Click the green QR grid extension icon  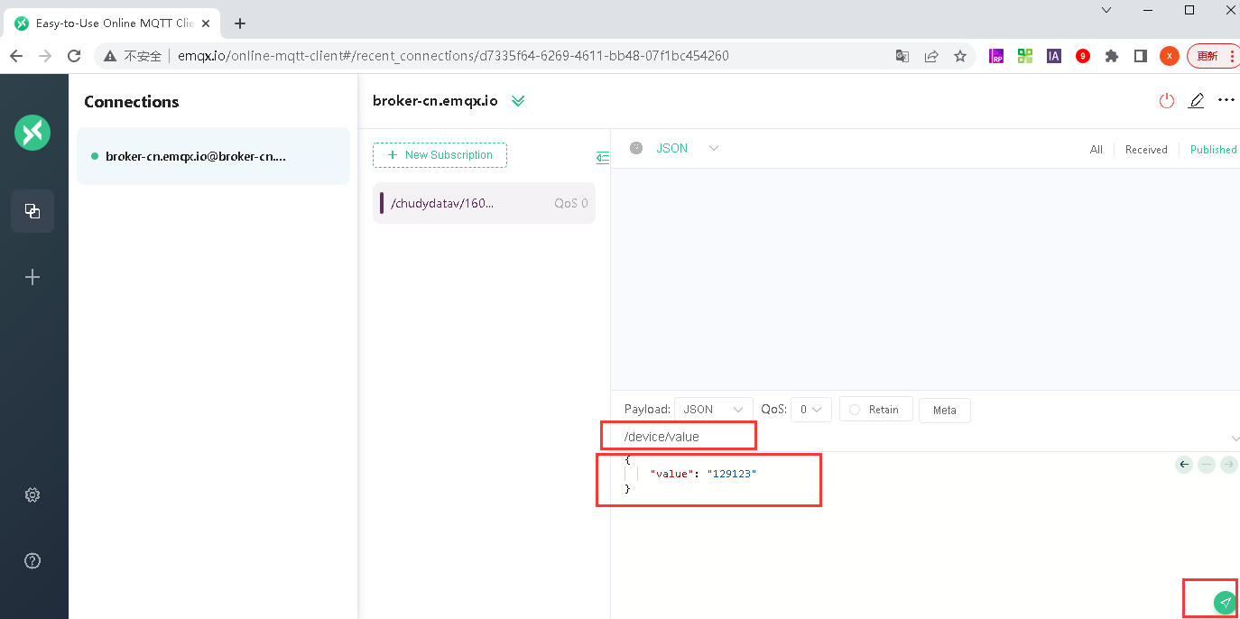[1025, 56]
